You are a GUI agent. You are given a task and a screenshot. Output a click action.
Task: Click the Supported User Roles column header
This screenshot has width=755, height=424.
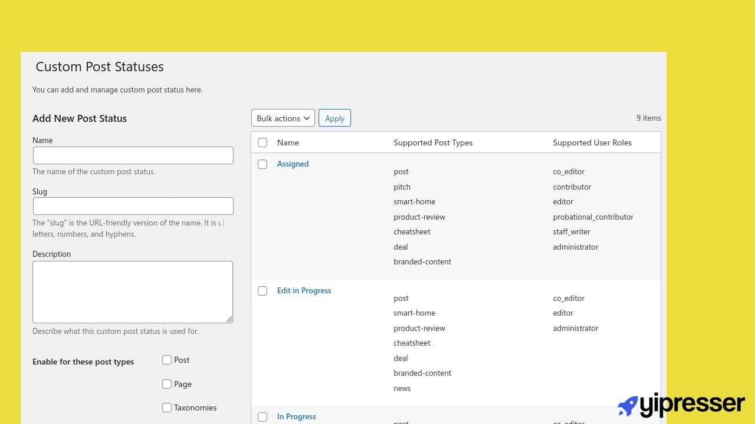(592, 143)
